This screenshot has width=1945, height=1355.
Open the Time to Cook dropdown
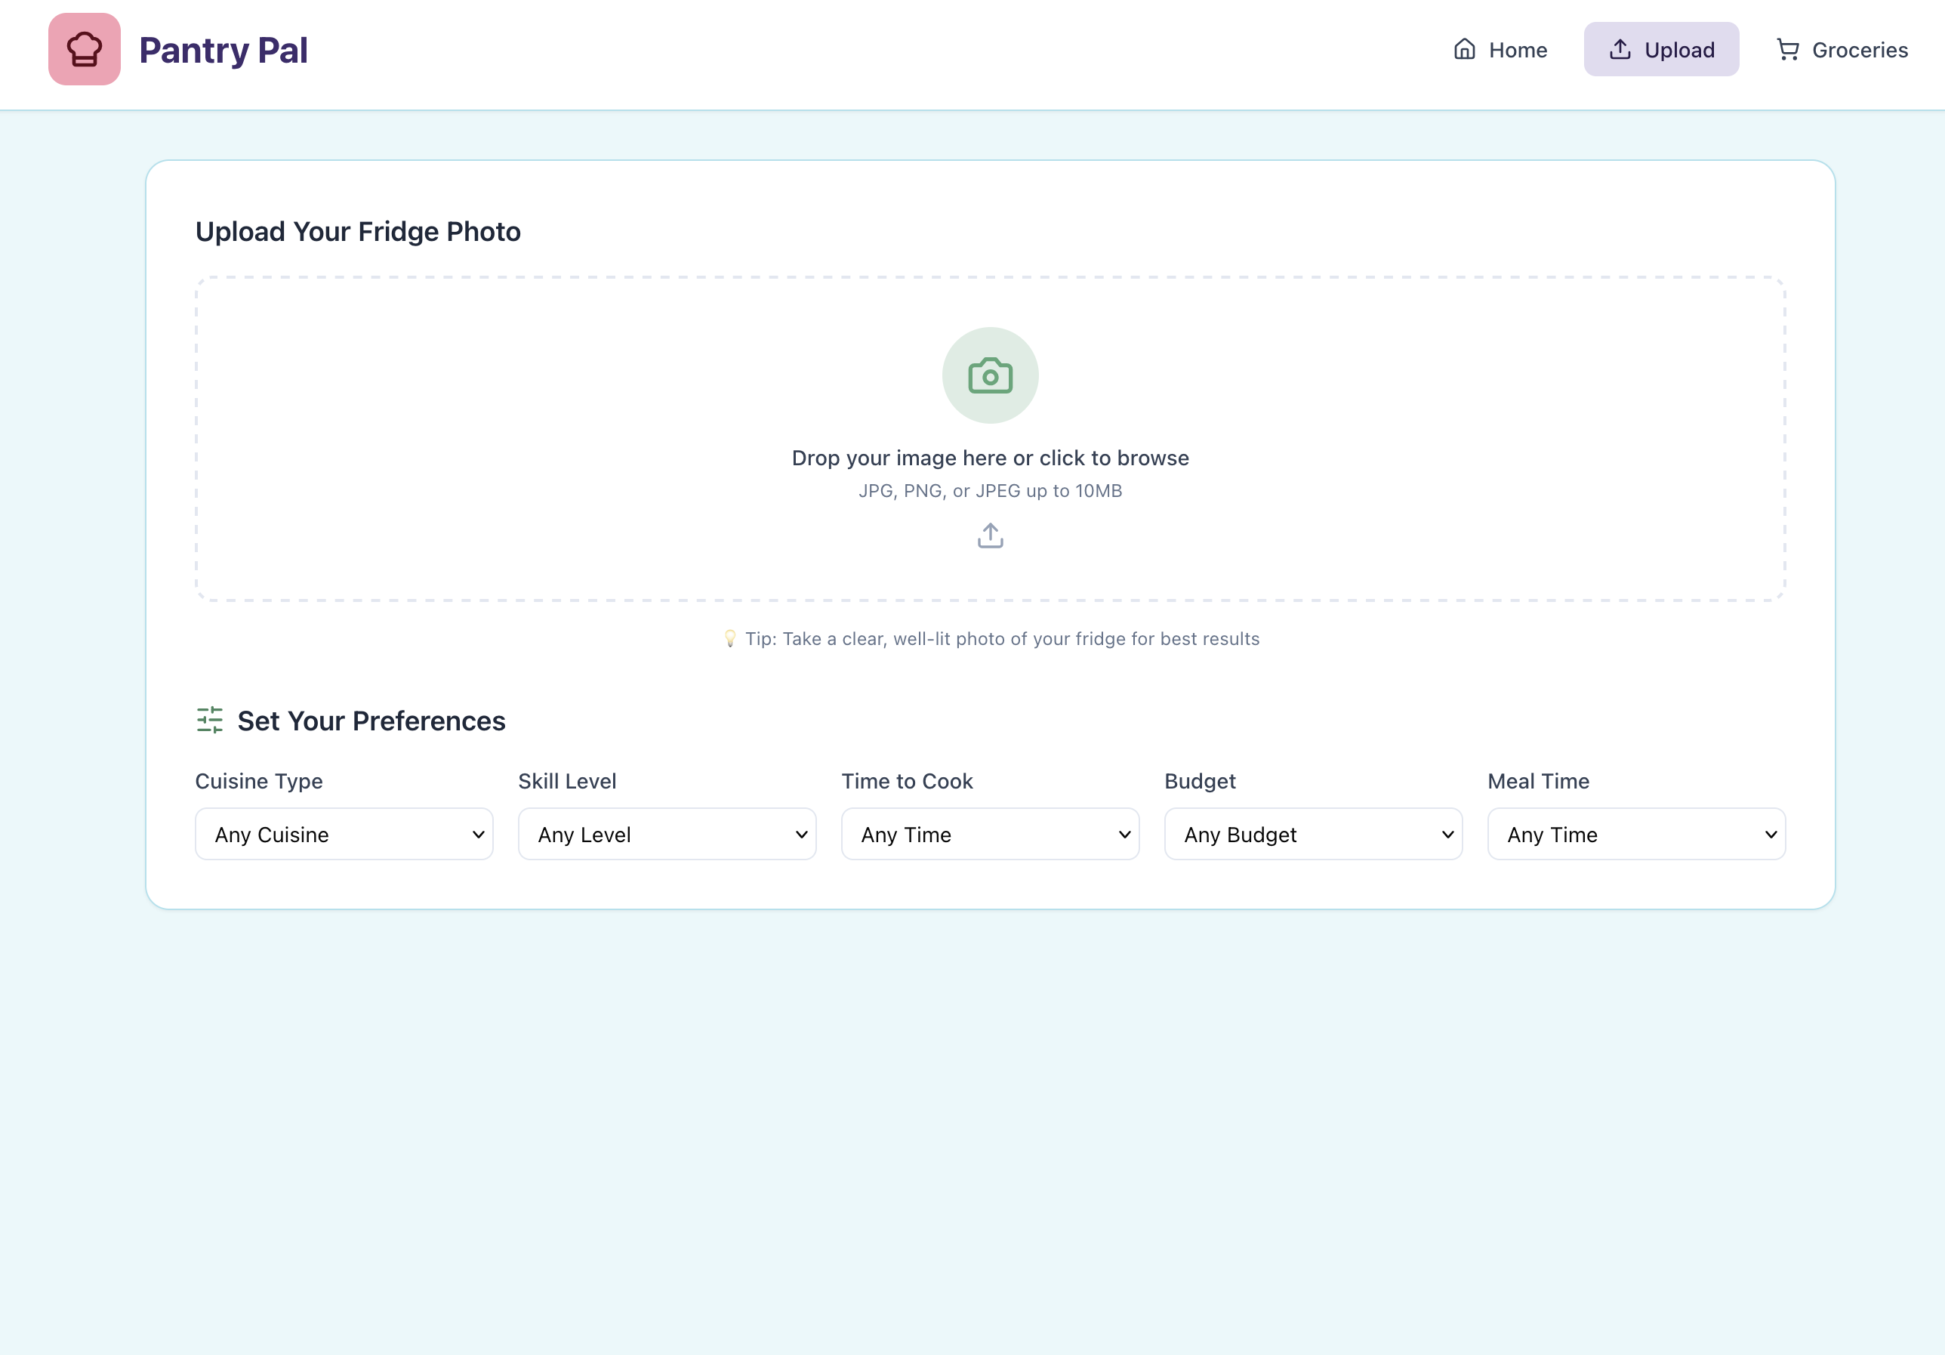pos(989,835)
